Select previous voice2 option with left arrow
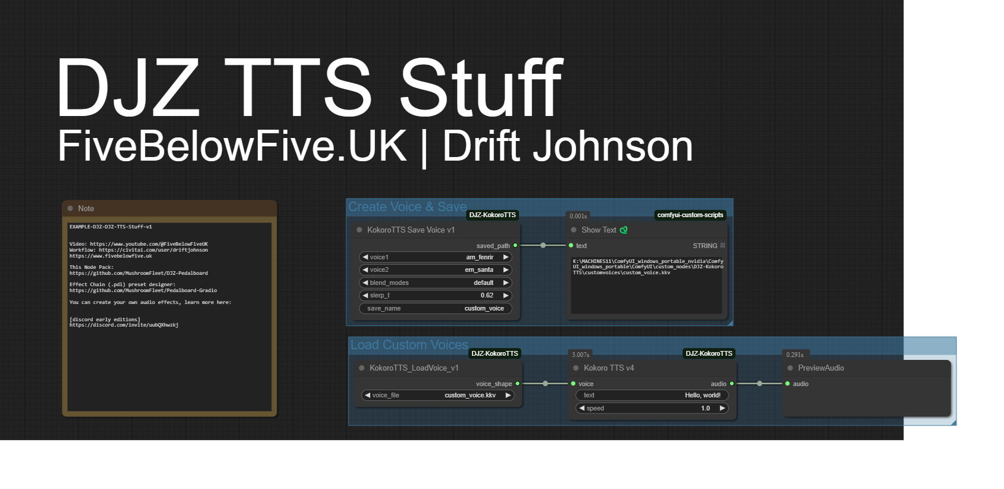This screenshot has height=489, width=1004. pyautogui.click(x=365, y=269)
